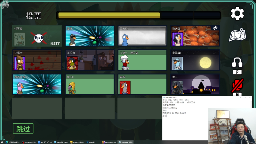256x144 pixels.
Task: Click the webcam overlay
Action: click(232, 126)
